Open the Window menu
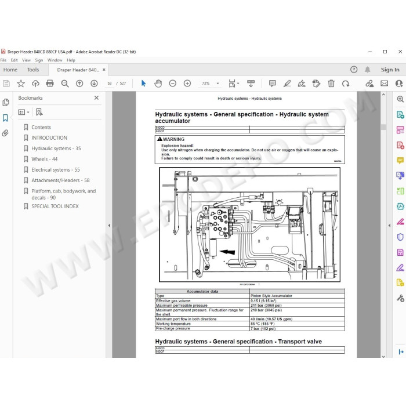 point(55,60)
